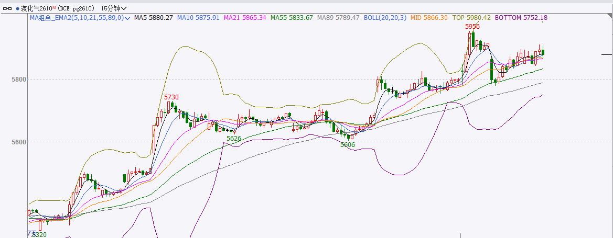
Task: Click the 5730 peak price label
Action: pyautogui.click(x=171, y=97)
